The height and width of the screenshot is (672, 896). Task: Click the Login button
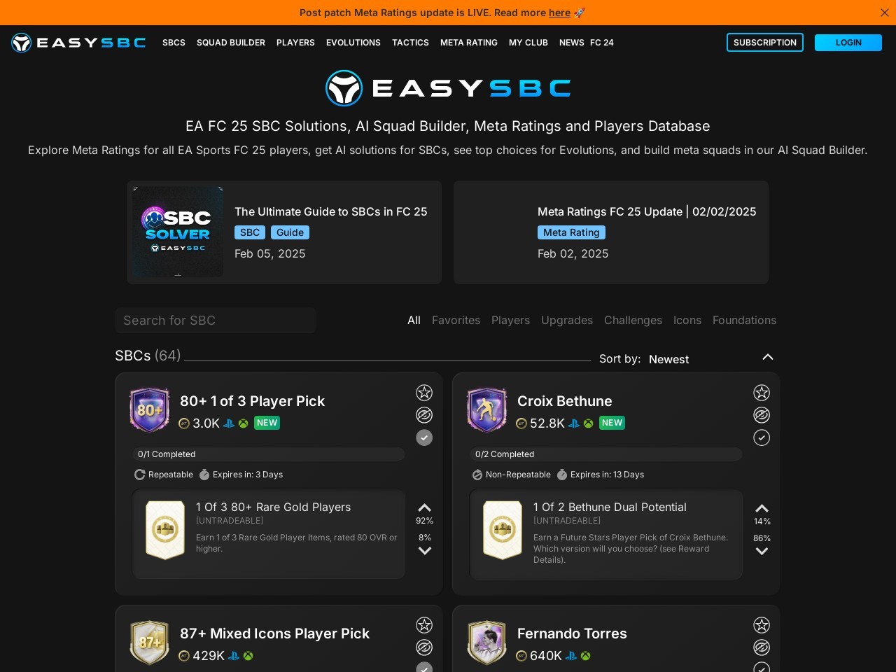848,43
